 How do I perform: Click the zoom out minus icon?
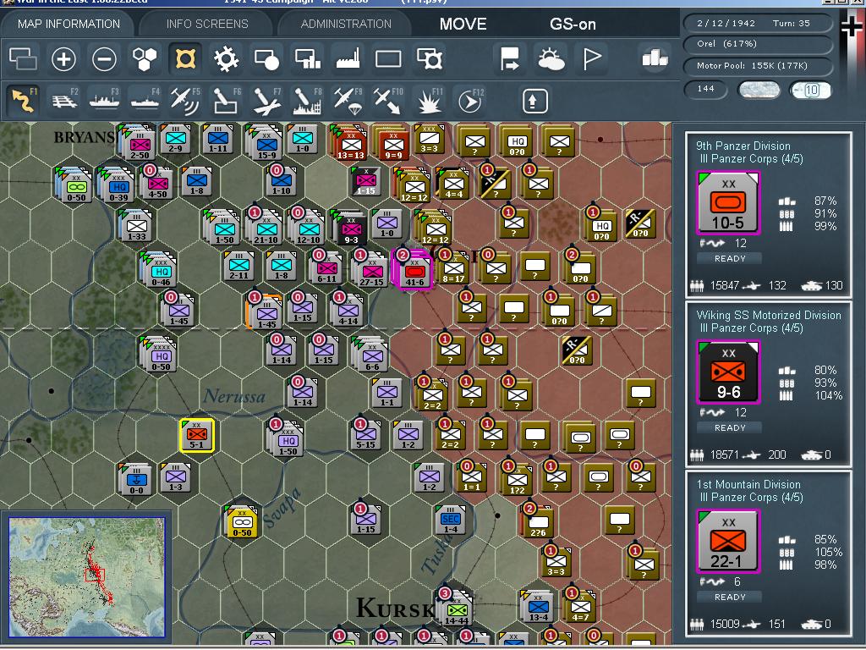tap(104, 58)
